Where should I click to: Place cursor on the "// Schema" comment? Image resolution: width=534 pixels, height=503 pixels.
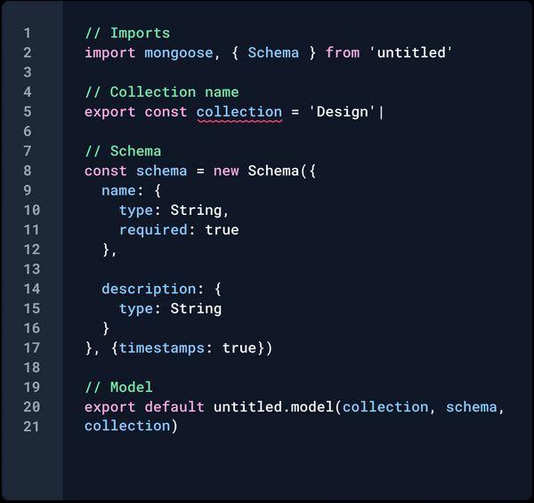point(123,151)
